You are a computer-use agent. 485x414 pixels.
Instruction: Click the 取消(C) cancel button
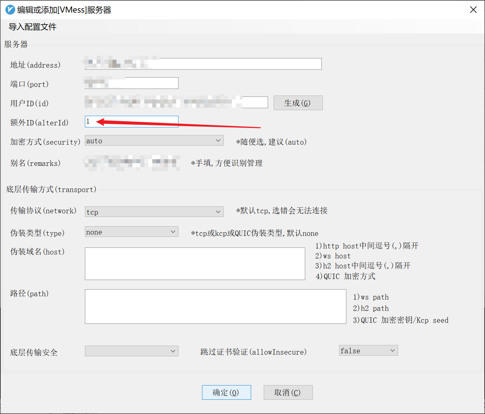pyautogui.click(x=288, y=392)
